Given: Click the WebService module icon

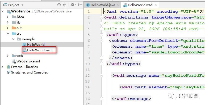Looking at the screenshot, I should coord(9,11).
